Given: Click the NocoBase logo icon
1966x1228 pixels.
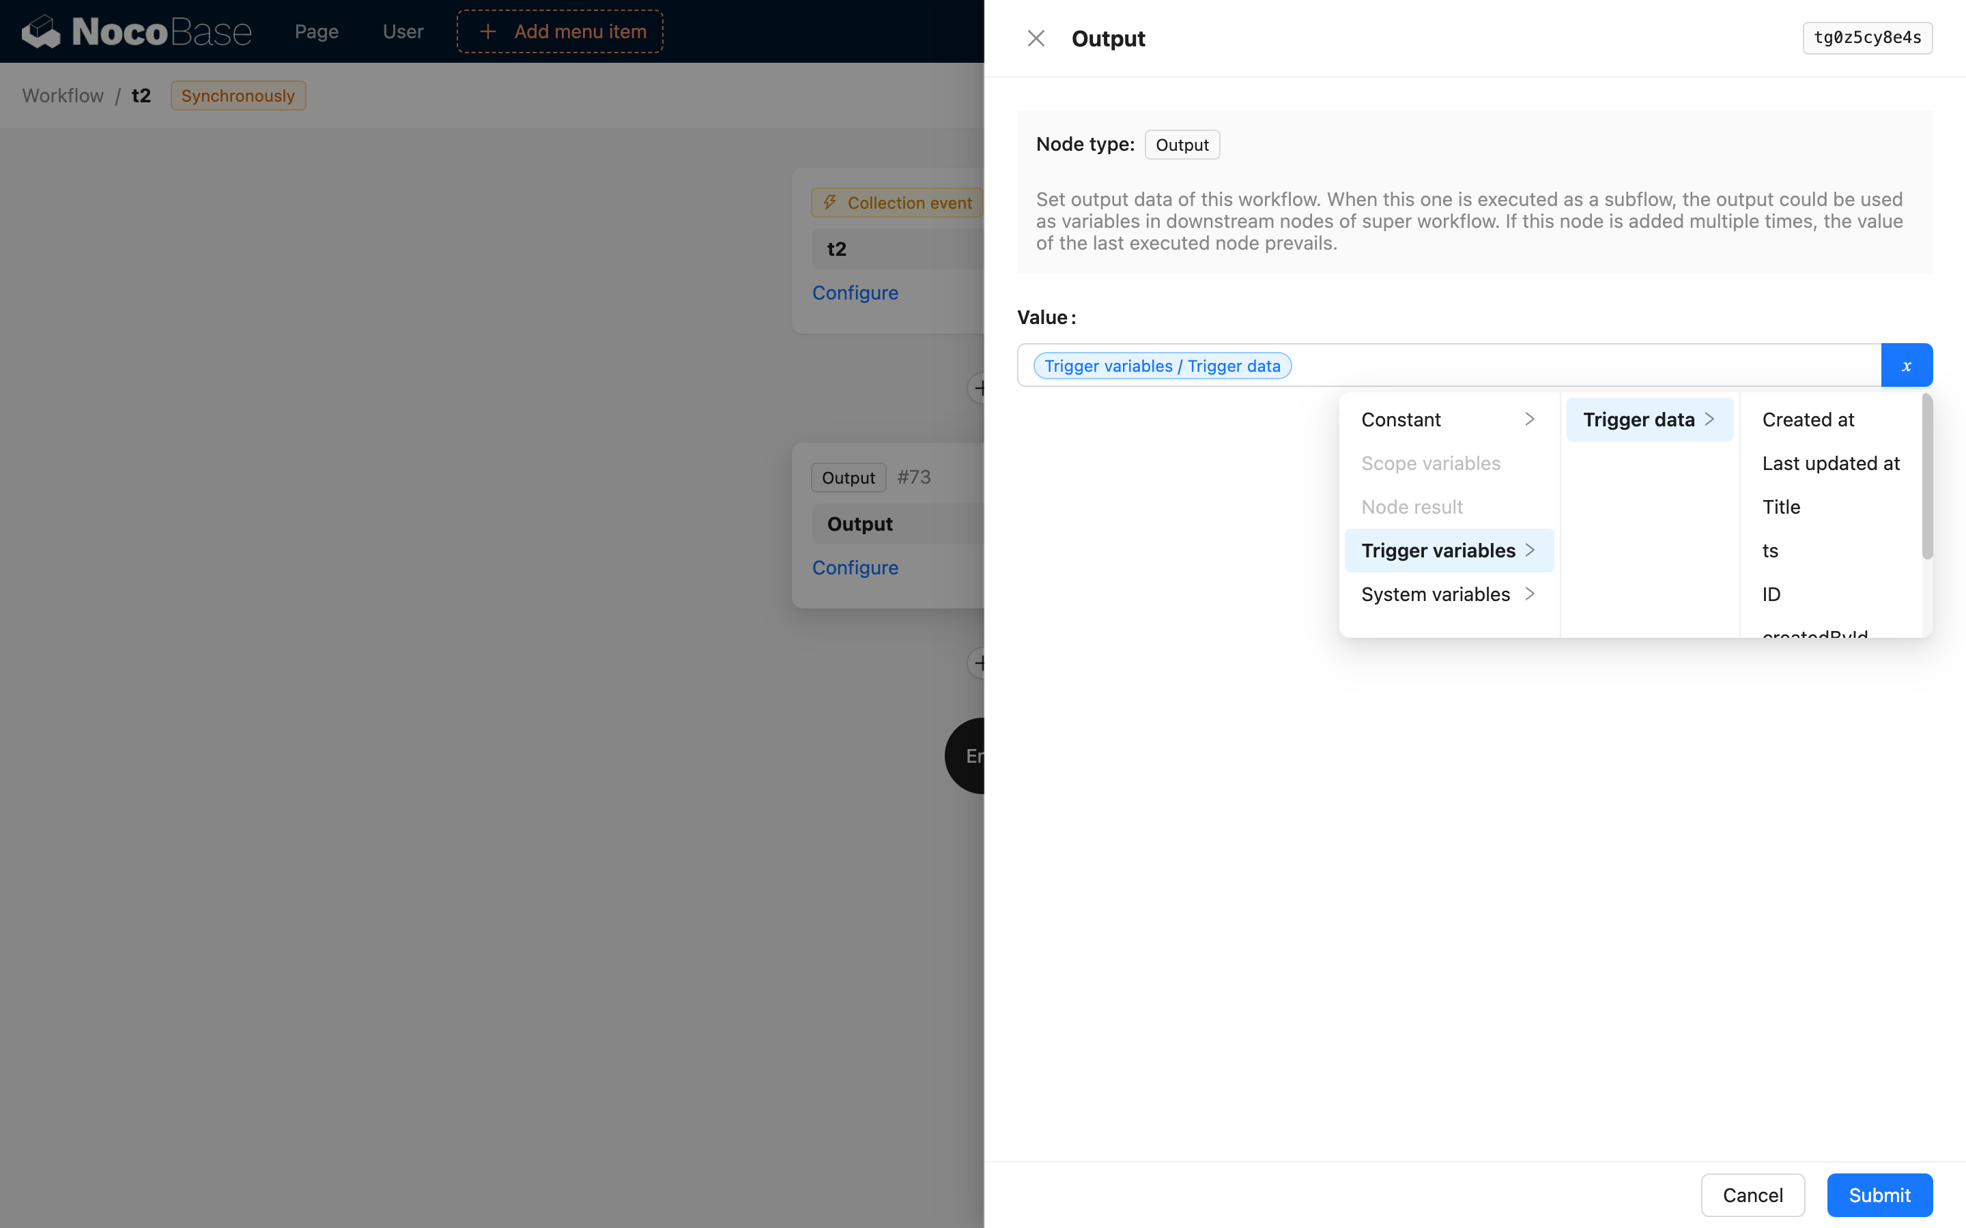Looking at the screenshot, I should tap(41, 31).
